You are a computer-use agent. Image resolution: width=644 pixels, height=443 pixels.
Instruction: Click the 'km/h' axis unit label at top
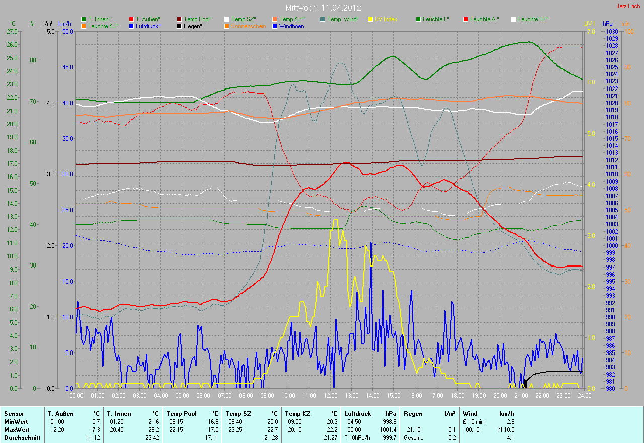pos(65,24)
